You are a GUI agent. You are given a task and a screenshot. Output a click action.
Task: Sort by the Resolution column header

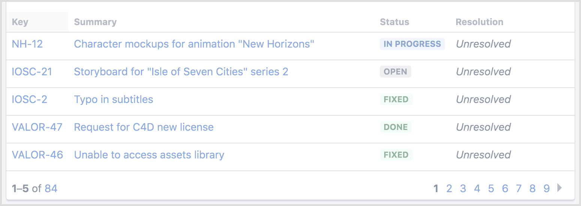point(479,22)
